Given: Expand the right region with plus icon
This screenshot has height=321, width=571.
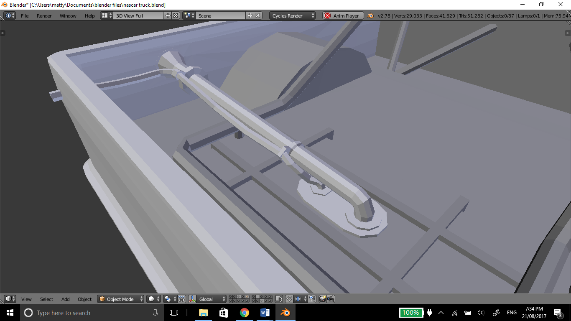Looking at the screenshot, I should tap(568, 33).
